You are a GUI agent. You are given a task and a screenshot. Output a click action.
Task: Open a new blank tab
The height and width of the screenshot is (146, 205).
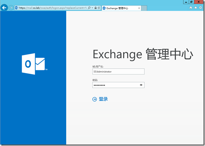click(x=144, y=8)
